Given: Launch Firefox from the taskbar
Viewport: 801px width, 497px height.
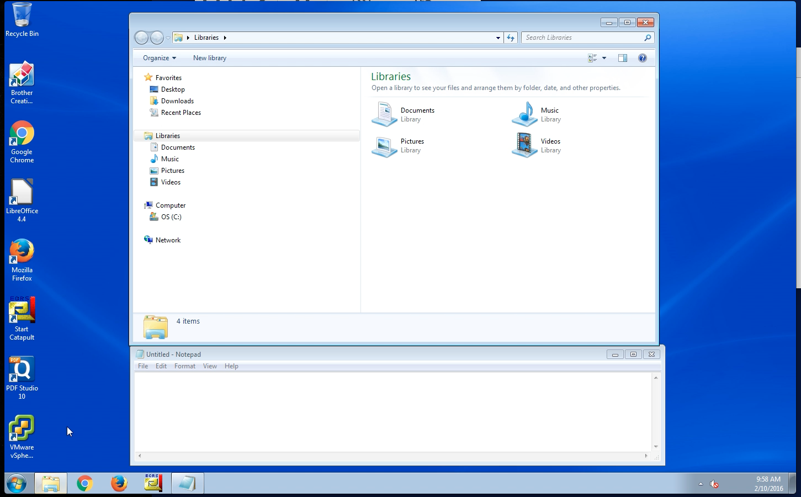Looking at the screenshot, I should click(x=119, y=483).
